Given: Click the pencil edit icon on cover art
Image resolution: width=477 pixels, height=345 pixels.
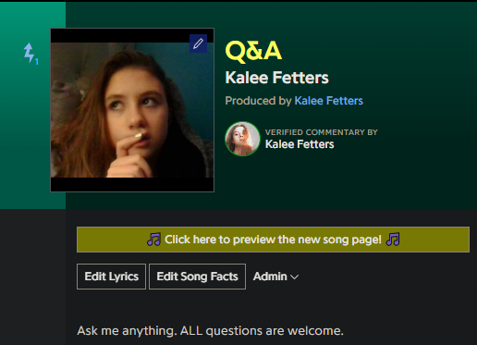Looking at the screenshot, I should (x=198, y=43).
